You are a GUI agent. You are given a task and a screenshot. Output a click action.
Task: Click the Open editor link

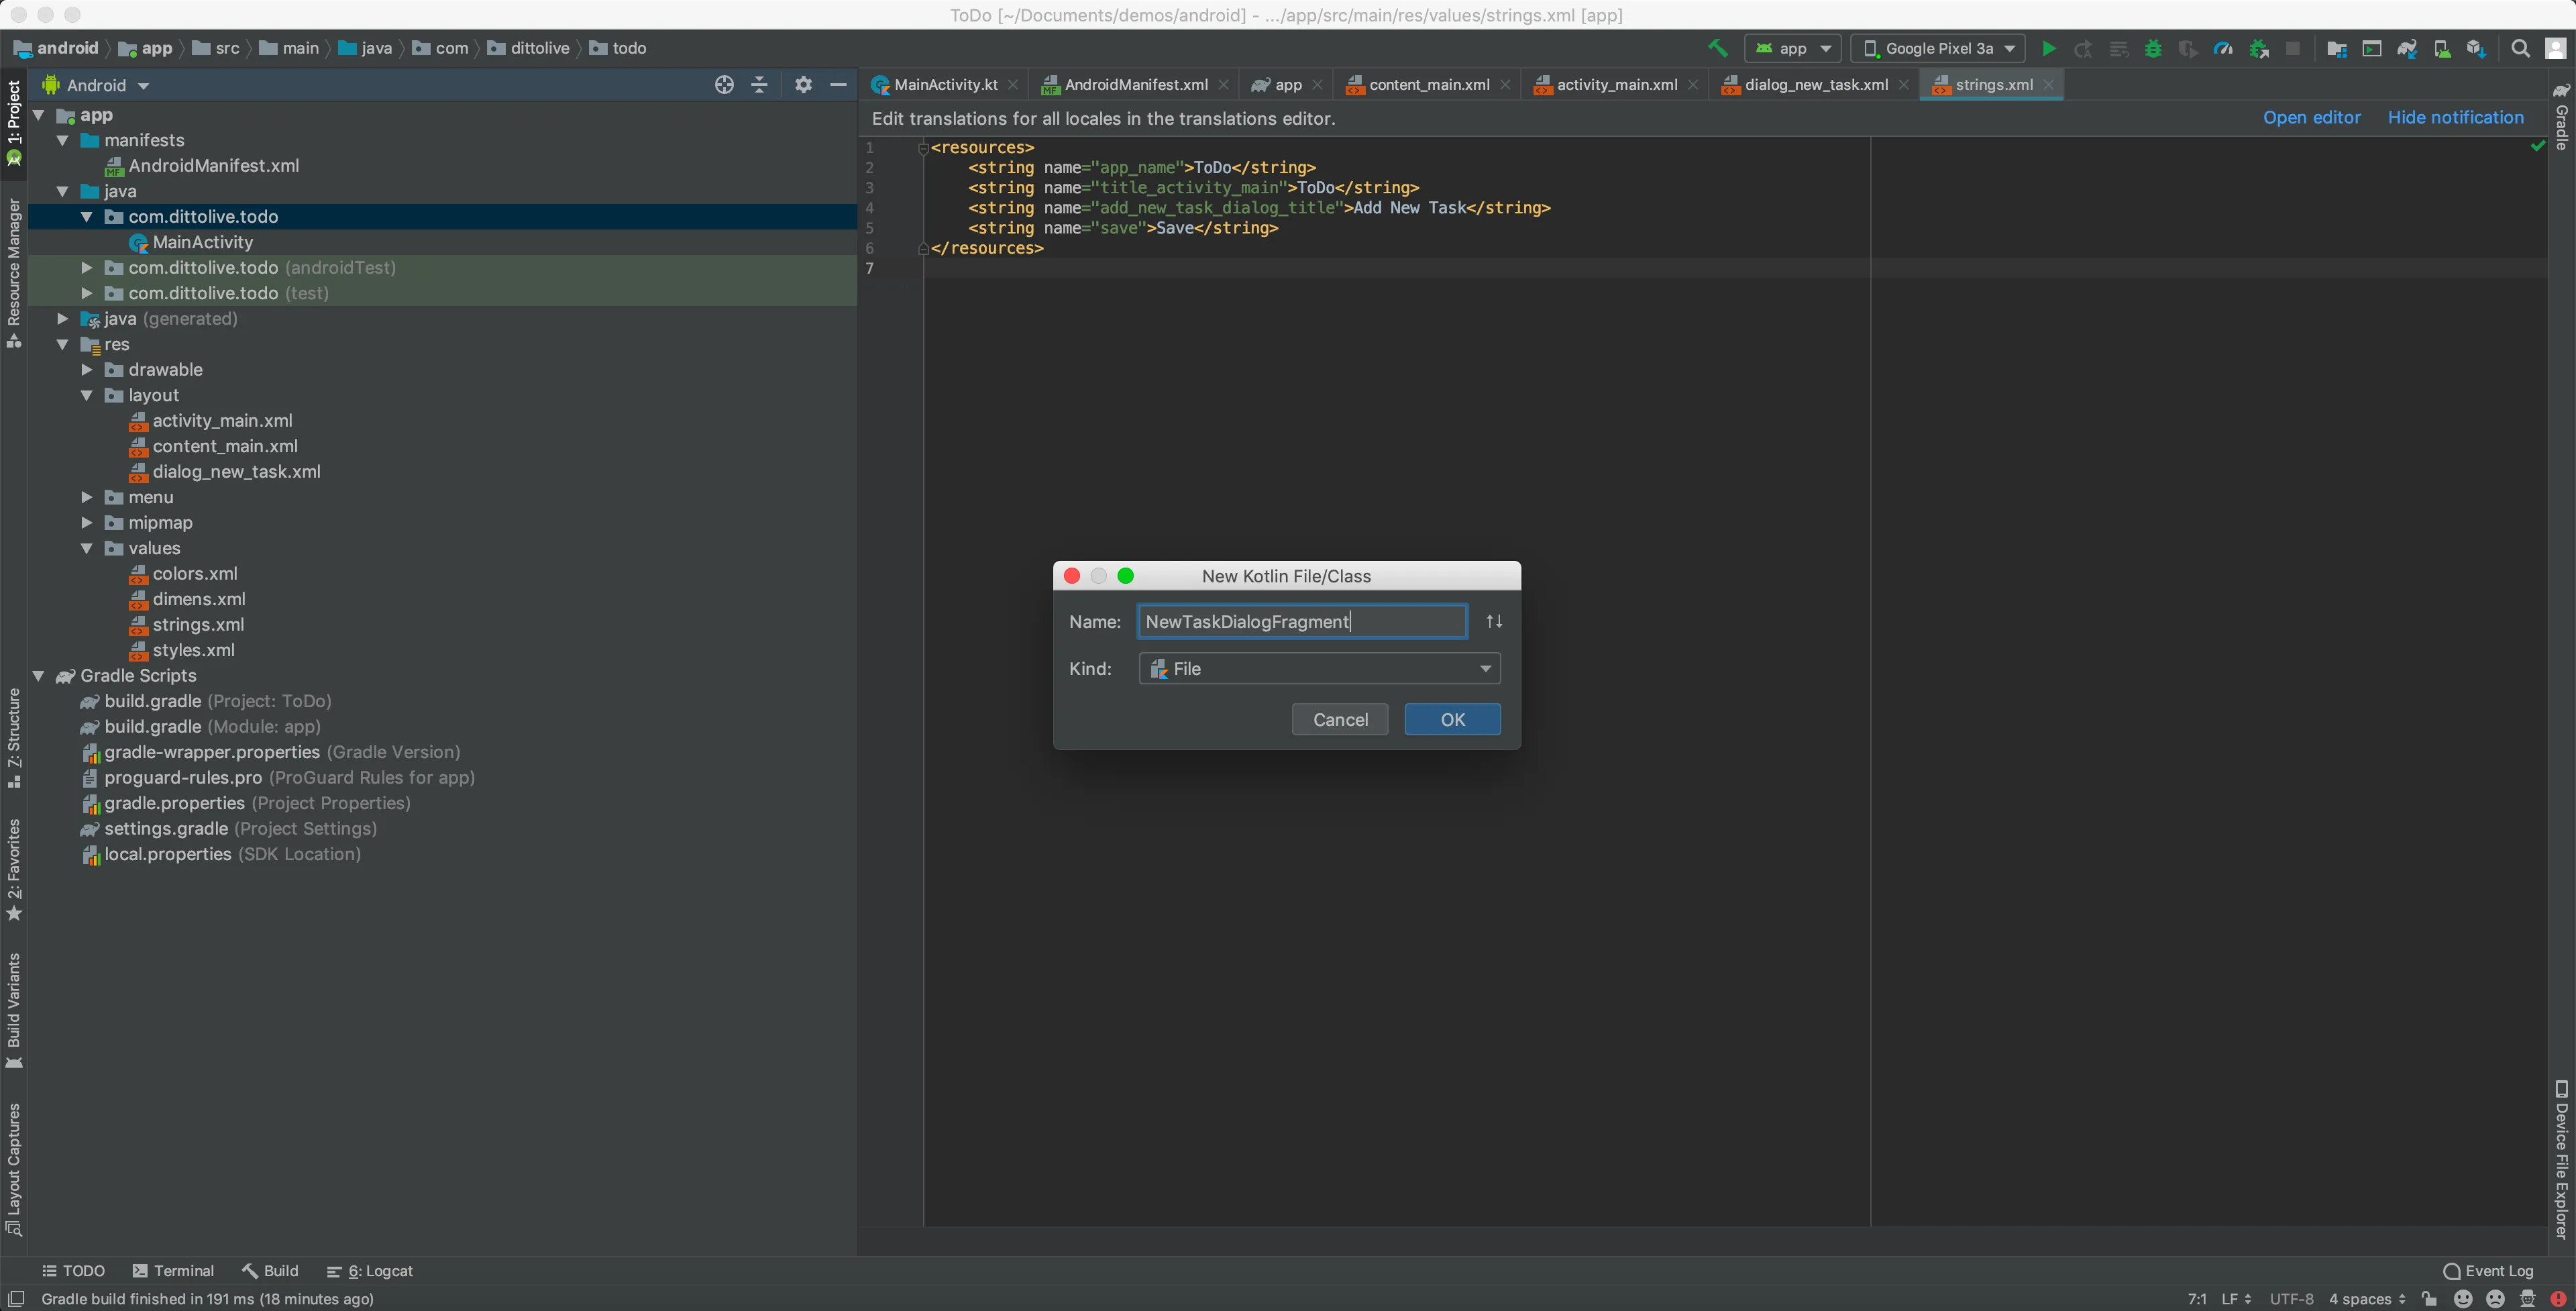(x=2311, y=118)
